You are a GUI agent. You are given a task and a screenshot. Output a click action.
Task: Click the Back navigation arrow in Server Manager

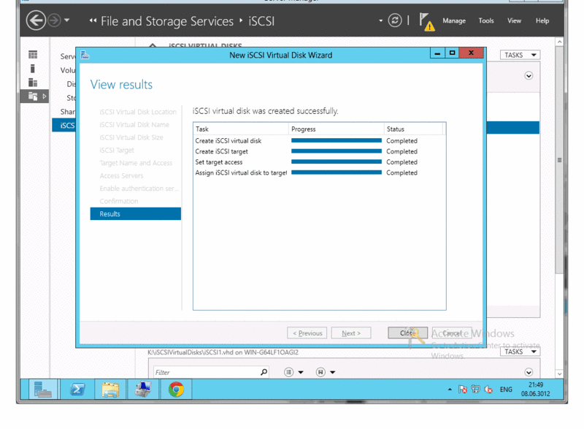pyautogui.click(x=36, y=20)
